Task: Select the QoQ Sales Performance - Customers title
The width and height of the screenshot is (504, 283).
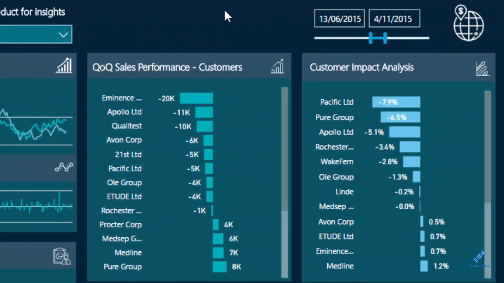Action: (x=167, y=67)
